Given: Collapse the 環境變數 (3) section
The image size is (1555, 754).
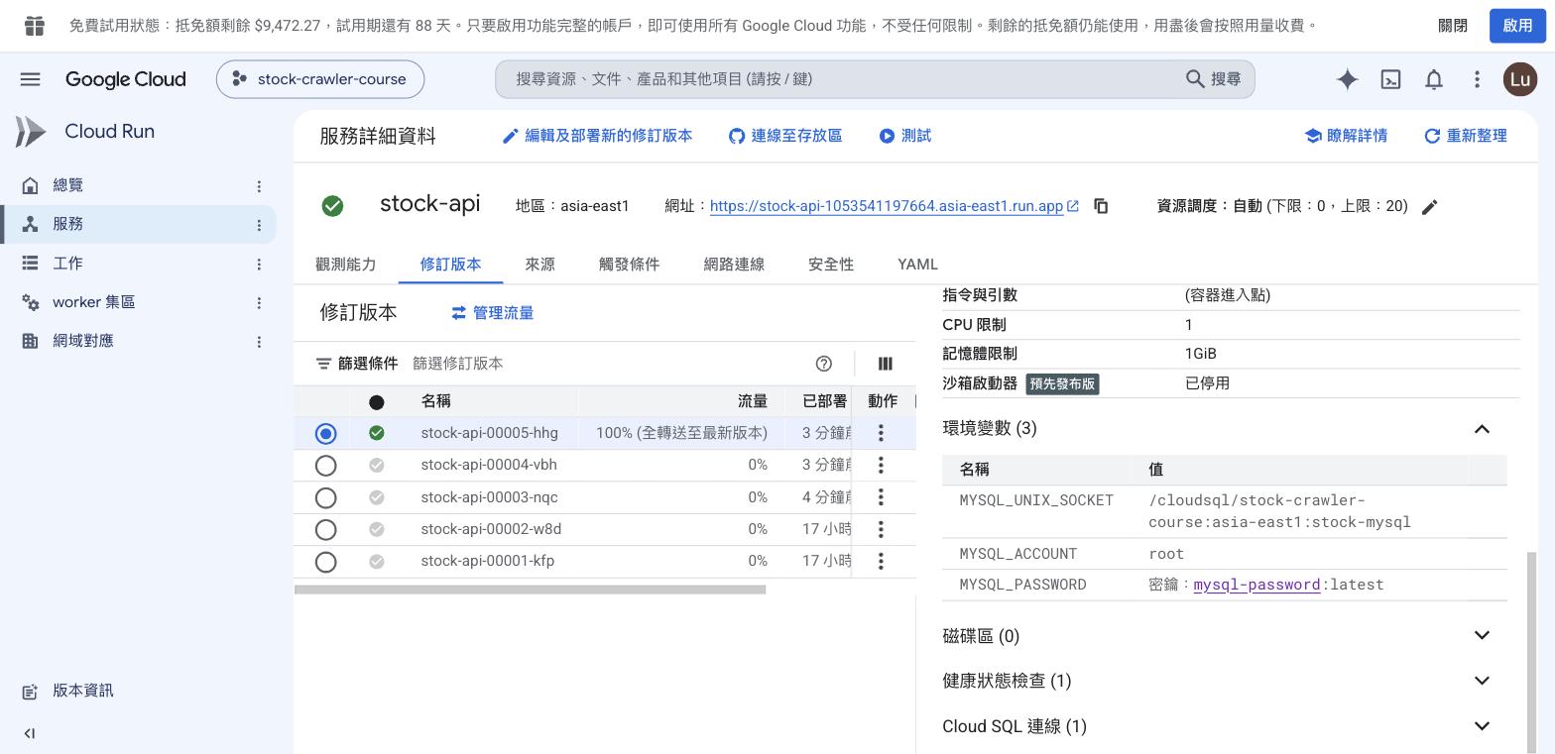Looking at the screenshot, I should tap(1482, 429).
